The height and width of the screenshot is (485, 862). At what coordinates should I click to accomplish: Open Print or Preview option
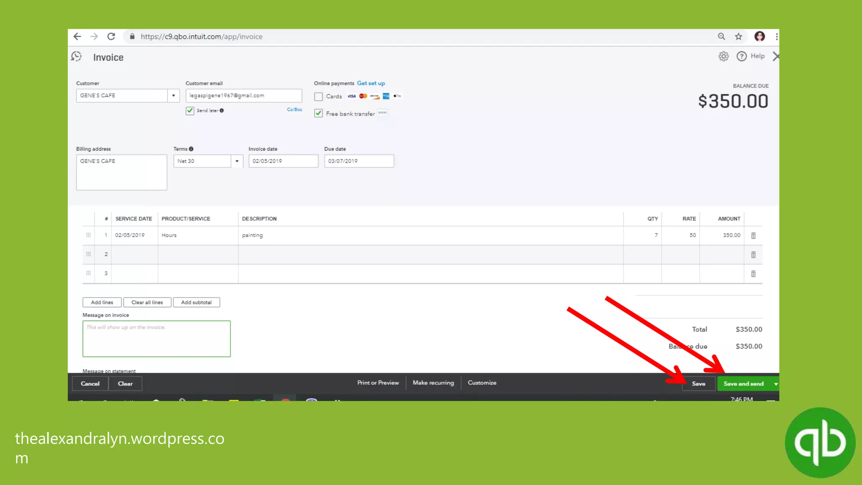click(378, 383)
